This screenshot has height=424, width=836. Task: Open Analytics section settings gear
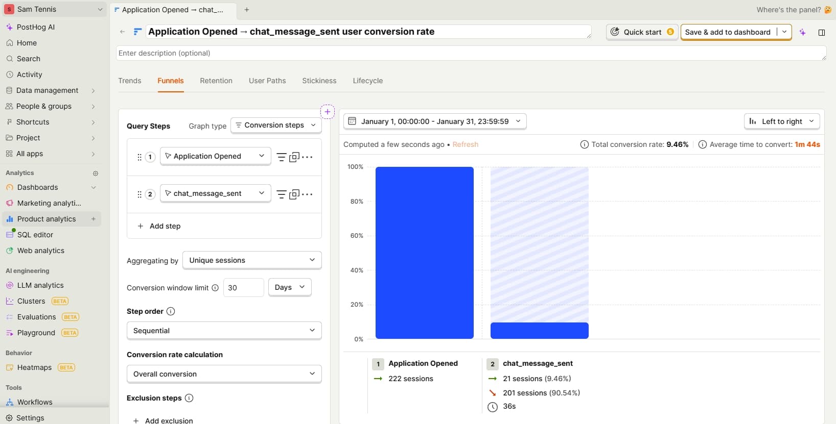tap(95, 173)
